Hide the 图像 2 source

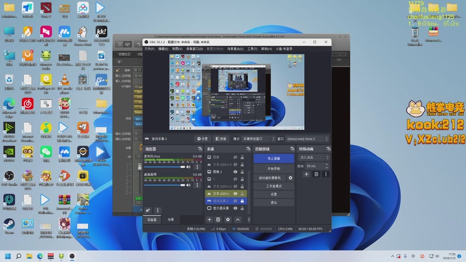[235, 172]
